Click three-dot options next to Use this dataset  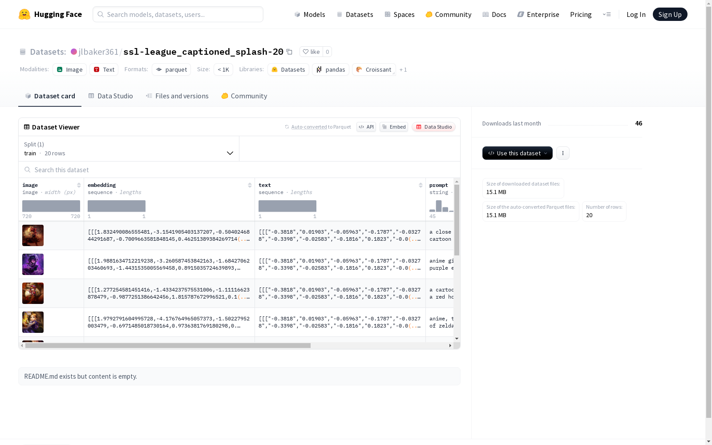point(563,153)
